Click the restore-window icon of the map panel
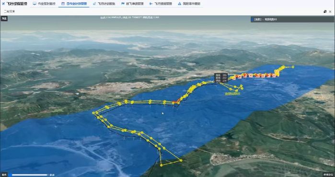This screenshot has height=177, width=335. [325, 11]
